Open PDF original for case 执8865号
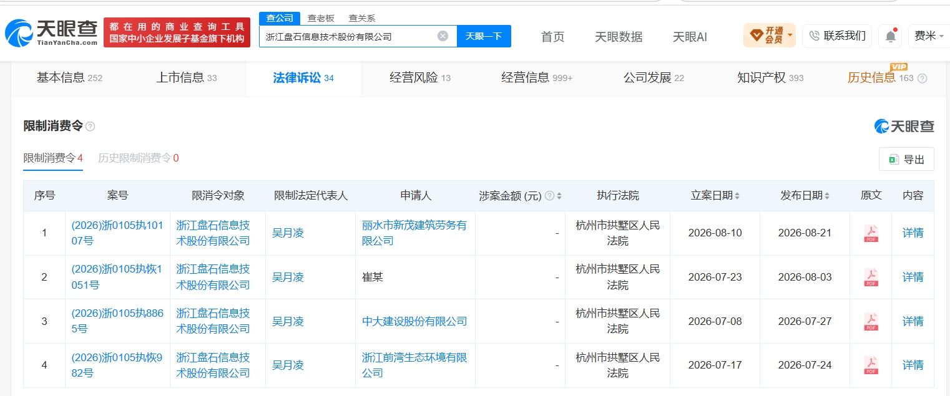The image size is (950, 396). pos(871,321)
